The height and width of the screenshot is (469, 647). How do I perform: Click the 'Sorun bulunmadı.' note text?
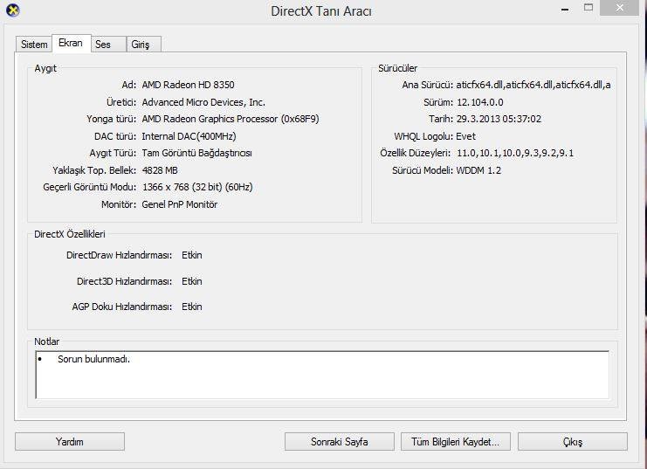click(93, 359)
